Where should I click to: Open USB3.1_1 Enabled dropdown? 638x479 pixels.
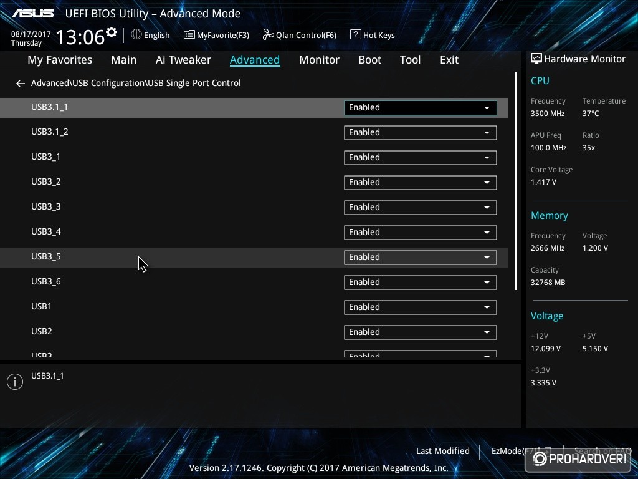pyautogui.click(x=421, y=107)
